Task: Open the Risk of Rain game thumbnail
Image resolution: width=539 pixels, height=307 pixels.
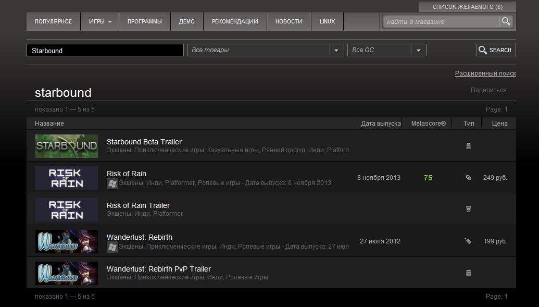Action: tap(67, 178)
